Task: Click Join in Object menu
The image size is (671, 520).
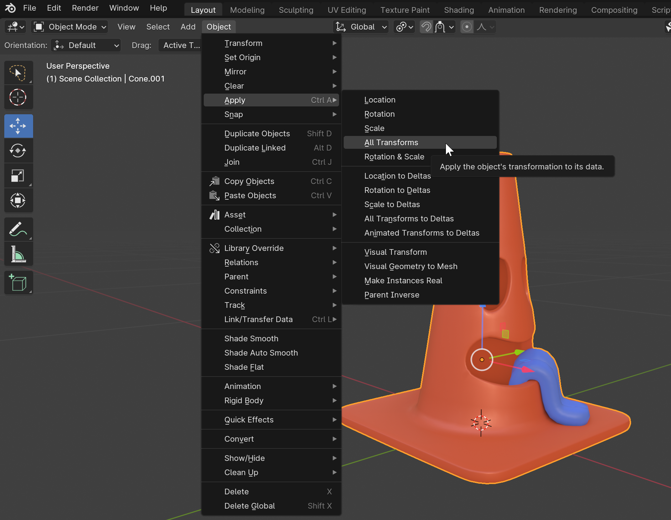Action: 271,162
